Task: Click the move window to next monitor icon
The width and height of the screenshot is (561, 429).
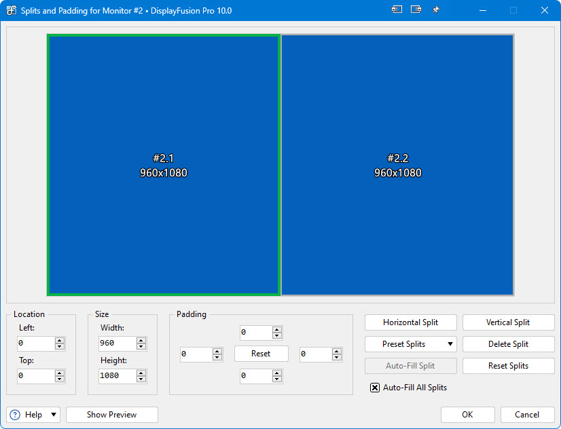Action: pyautogui.click(x=416, y=10)
